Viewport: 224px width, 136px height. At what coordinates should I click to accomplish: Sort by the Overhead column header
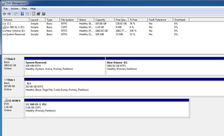[x=181, y=20]
